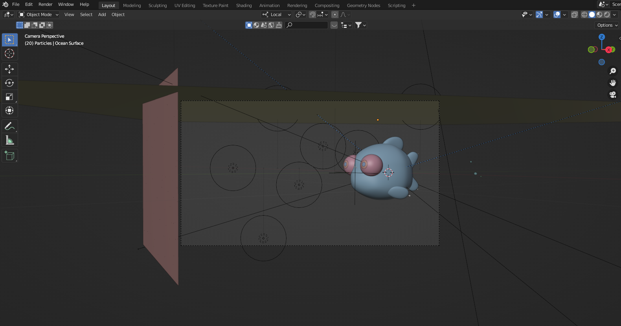
Task: Click the pan hand navigation icon
Action: [612, 83]
